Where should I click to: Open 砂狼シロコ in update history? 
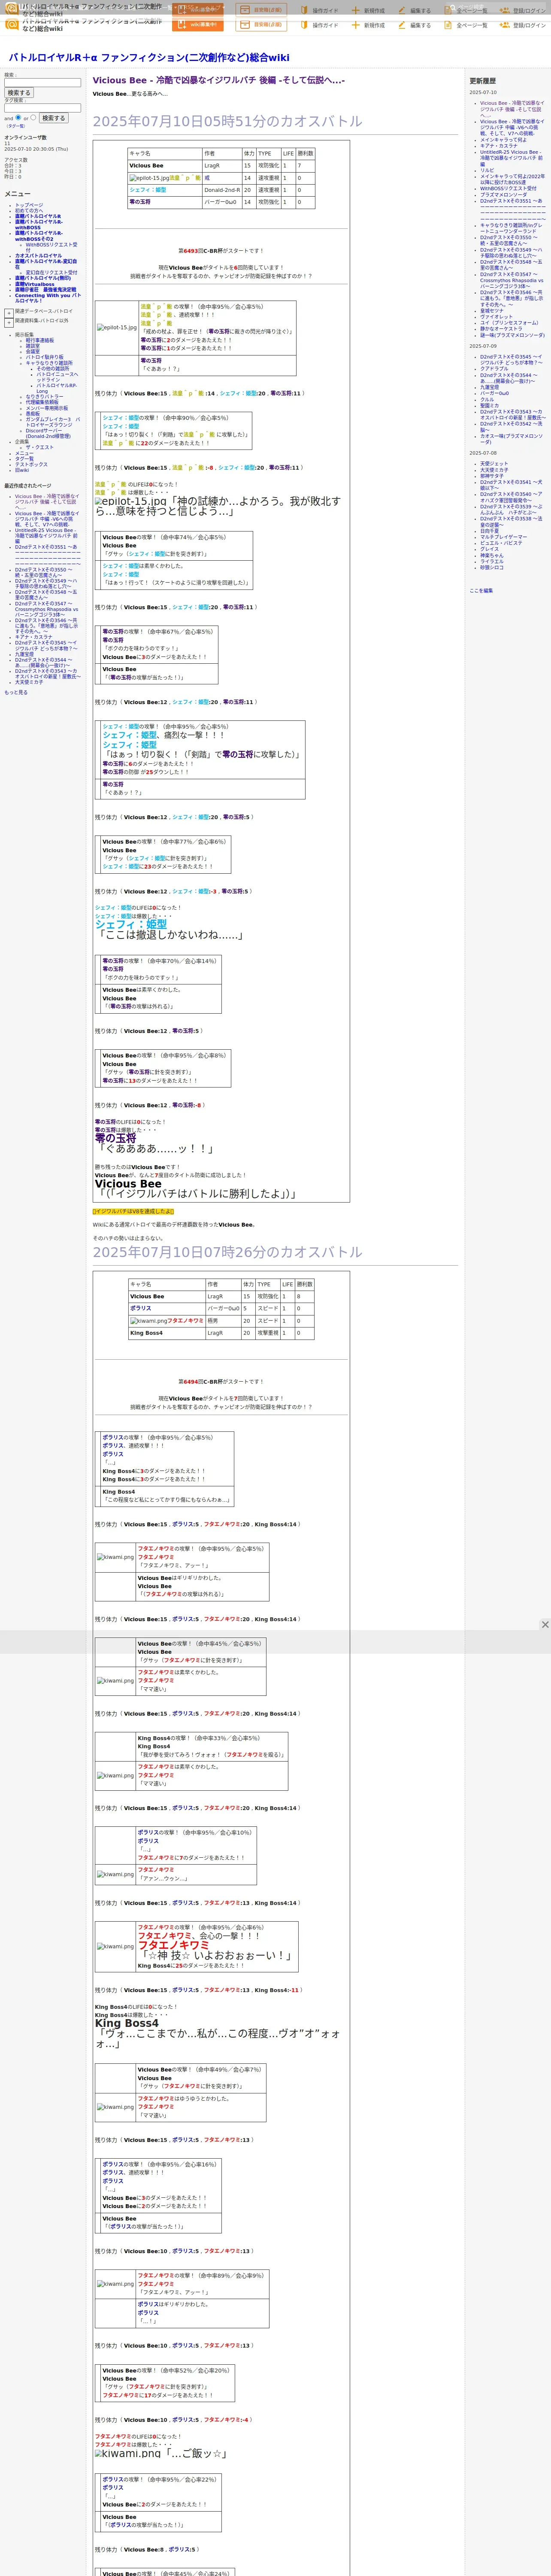pos(492,567)
